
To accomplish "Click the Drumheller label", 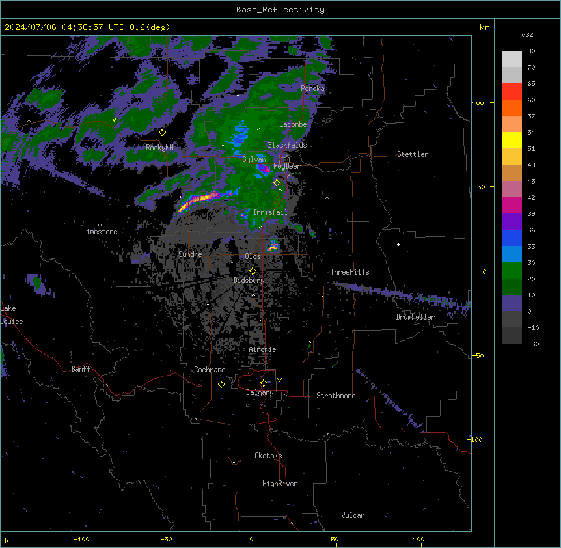I will click(x=415, y=317).
